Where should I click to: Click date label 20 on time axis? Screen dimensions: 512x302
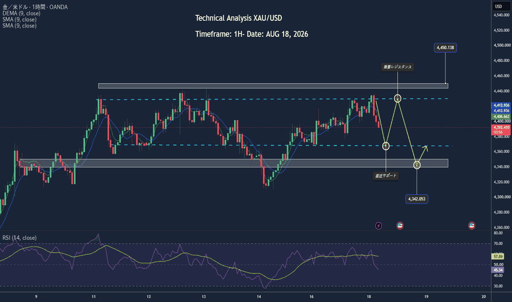tap(483, 297)
